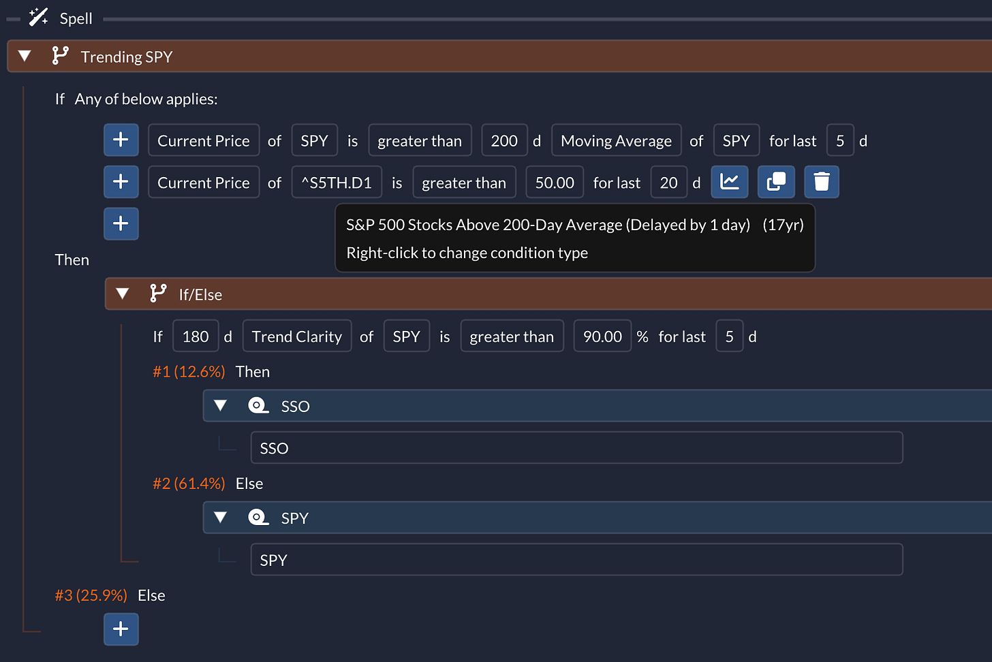
Task: Open the Current Price dropdown in the first condition
Action: (x=204, y=140)
